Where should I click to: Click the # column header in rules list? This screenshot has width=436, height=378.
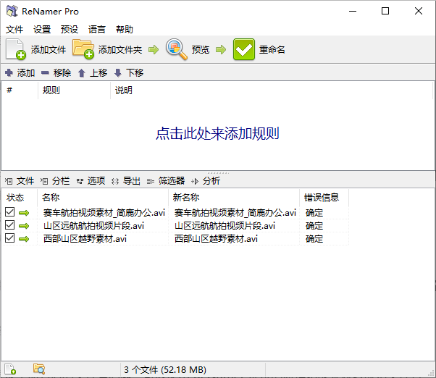point(20,90)
